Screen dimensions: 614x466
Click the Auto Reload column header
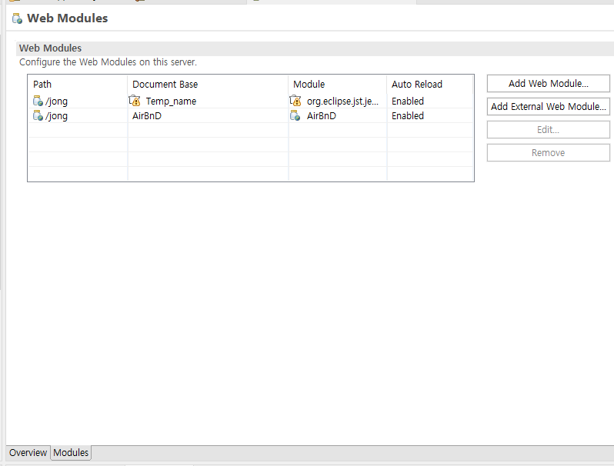pyautogui.click(x=430, y=84)
